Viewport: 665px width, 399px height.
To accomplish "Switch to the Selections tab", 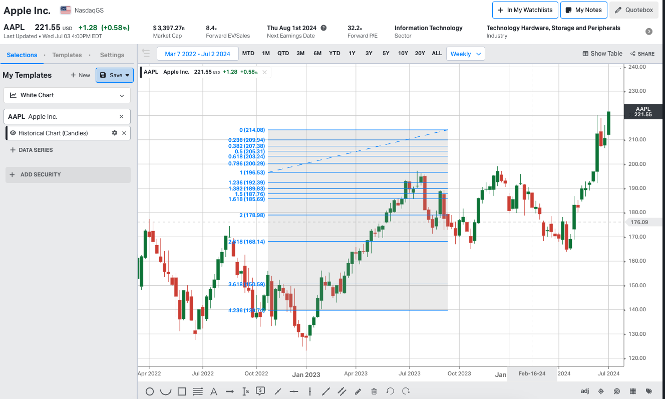I will tap(22, 55).
